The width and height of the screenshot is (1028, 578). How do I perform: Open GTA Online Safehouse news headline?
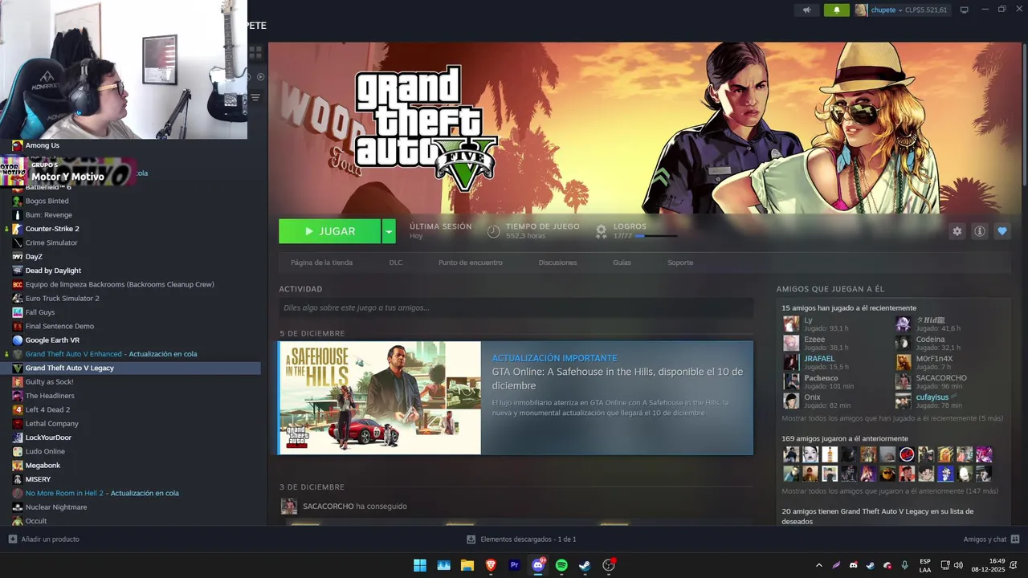617,378
